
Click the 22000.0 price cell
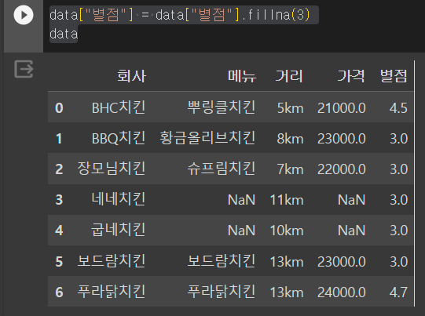(342, 169)
